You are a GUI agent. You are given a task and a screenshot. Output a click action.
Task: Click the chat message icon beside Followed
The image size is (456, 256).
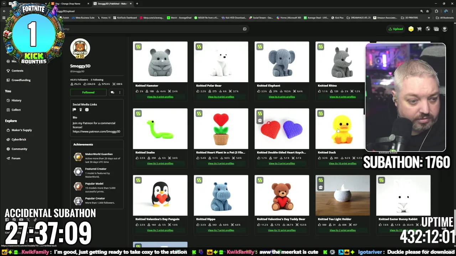pos(112,92)
